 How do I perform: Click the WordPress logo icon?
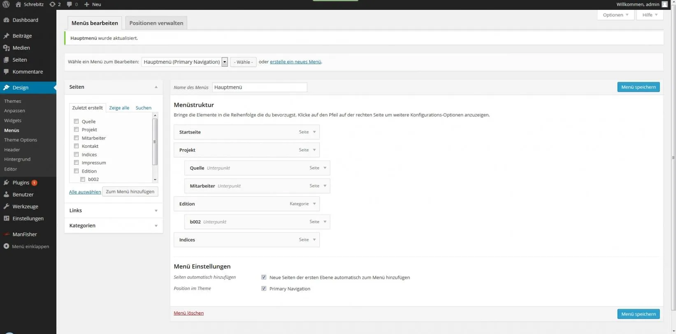point(6,4)
